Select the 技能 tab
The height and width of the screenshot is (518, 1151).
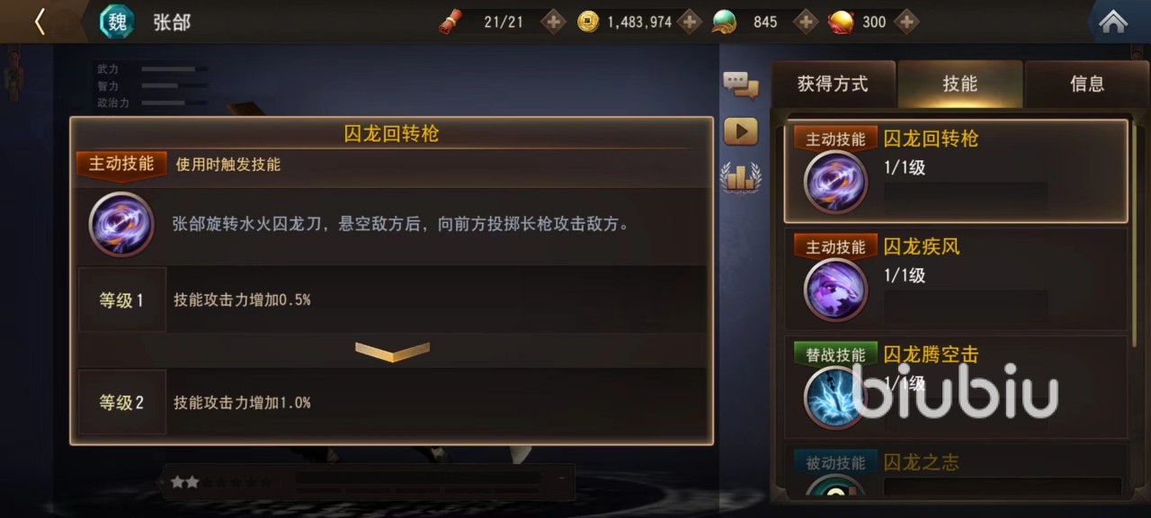click(959, 85)
